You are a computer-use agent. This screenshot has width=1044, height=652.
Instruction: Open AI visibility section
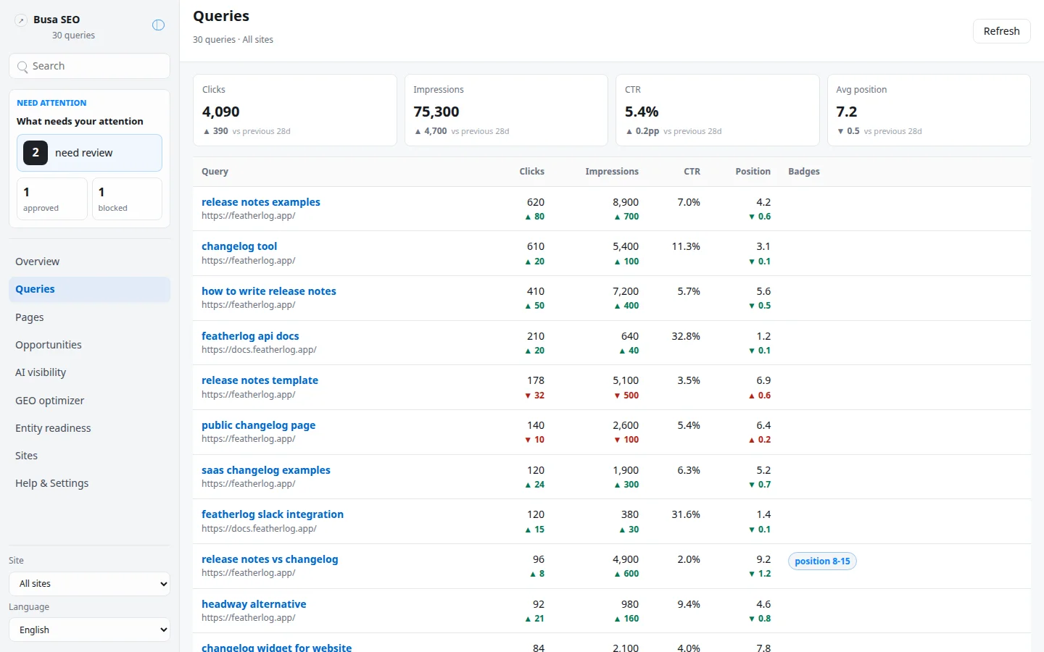point(89,372)
